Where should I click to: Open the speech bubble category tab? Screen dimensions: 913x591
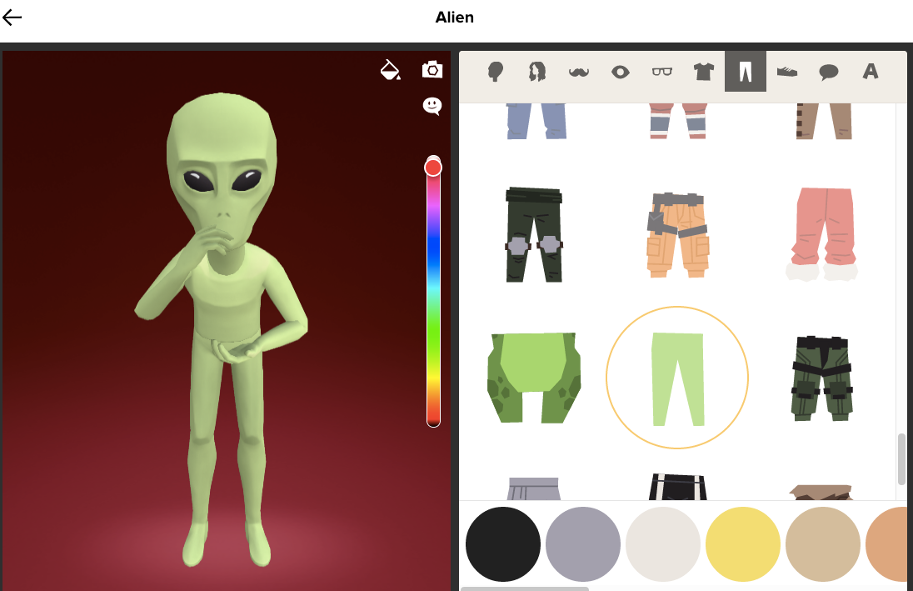(x=829, y=72)
